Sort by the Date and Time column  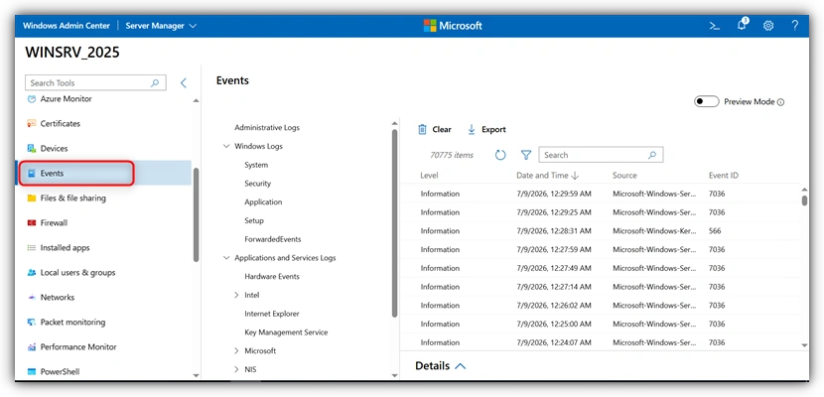click(x=547, y=176)
